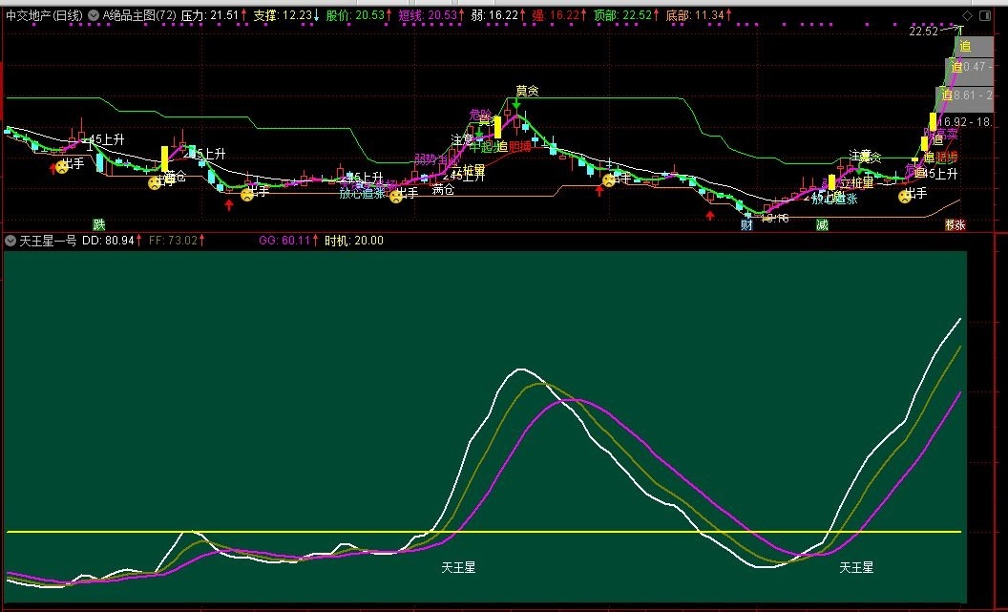Expand the A绝品主图 indicator dropdown arrow
This screenshot has width=1008, height=612.
tap(93, 16)
